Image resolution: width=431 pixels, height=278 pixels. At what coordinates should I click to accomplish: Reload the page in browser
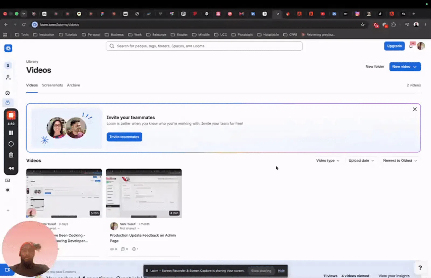tap(24, 24)
